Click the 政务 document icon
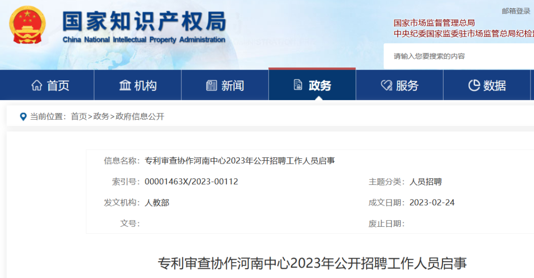 pyautogui.click(x=298, y=85)
